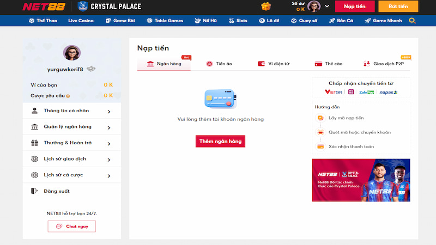Click the bank icon for Quản lý ngân hàng
436x245 pixels.
34,127
